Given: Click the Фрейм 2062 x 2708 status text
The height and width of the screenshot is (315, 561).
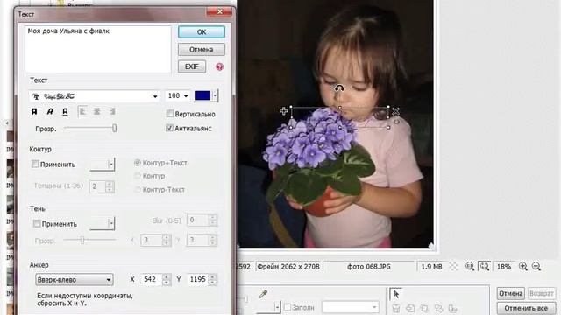Looking at the screenshot, I should [x=288, y=266].
